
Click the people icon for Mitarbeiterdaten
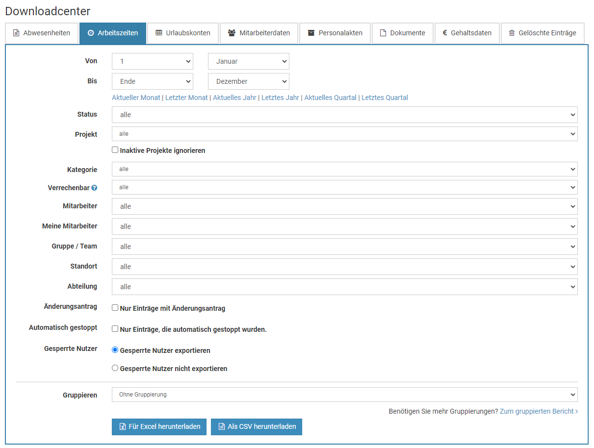tap(232, 33)
